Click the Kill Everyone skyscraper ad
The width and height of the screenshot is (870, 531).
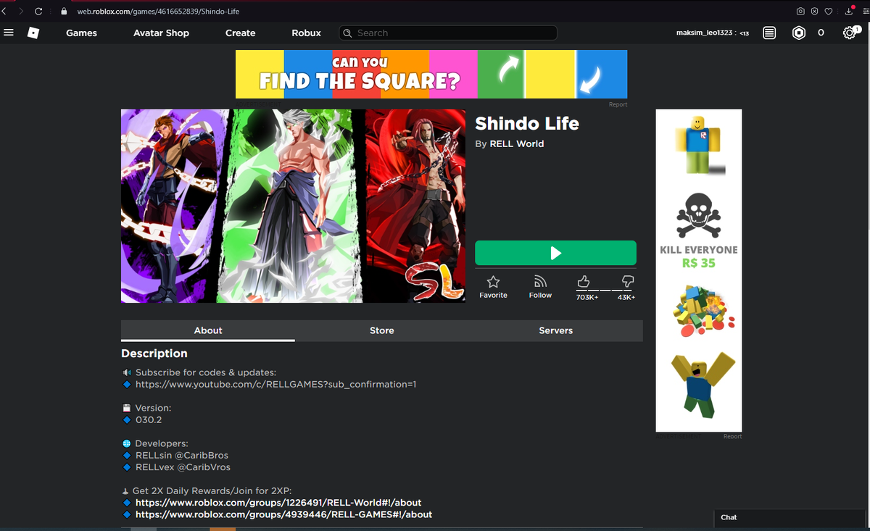pos(699,270)
